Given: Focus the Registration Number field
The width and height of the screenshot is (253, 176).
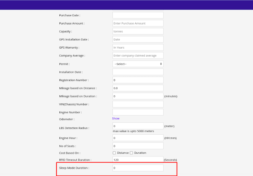Looking at the screenshot, I should pyautogui.click(x=138, y=80).
